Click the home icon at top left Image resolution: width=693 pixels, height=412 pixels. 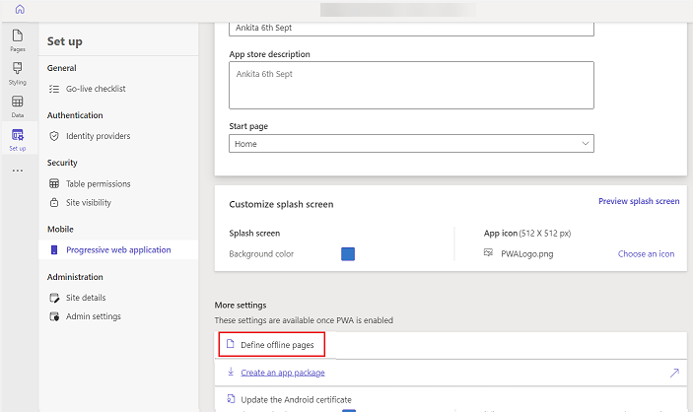(x=19, y=9)
